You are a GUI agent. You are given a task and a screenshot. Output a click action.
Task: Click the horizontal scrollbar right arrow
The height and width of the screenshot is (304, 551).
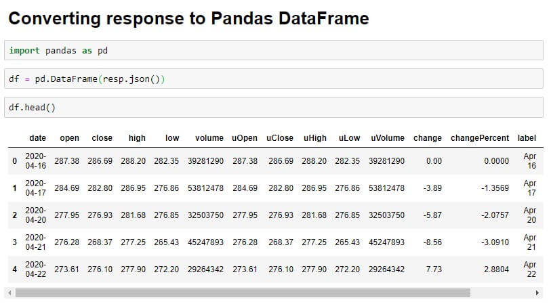pyautogui.click(x=537, y=292)
